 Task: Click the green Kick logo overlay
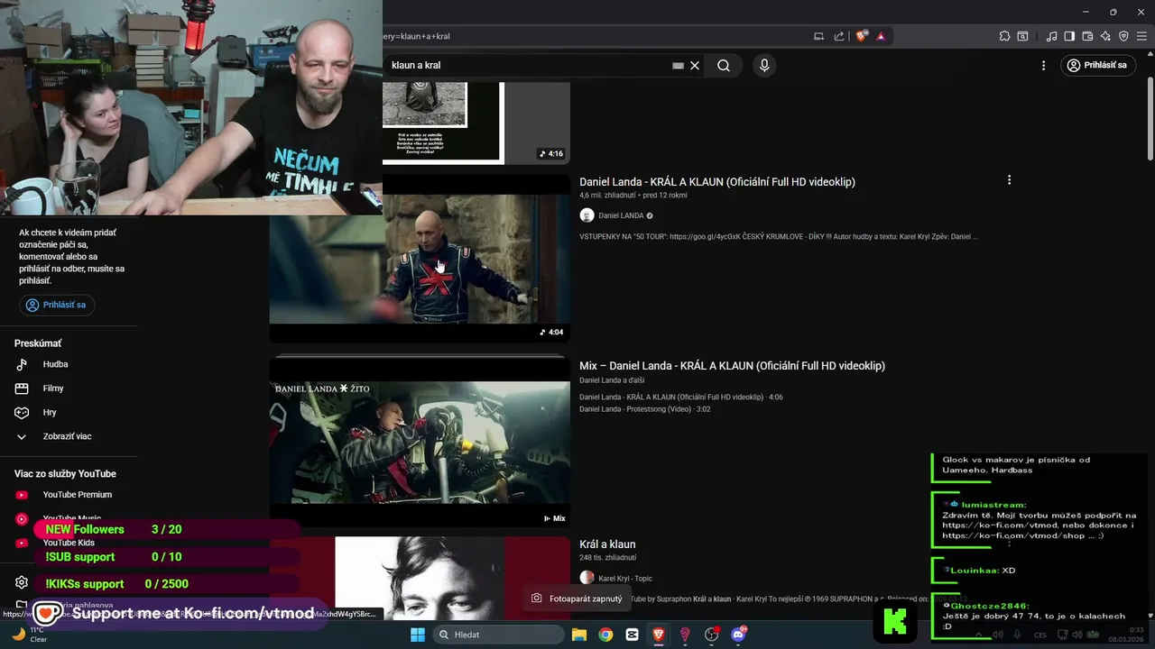895,621
